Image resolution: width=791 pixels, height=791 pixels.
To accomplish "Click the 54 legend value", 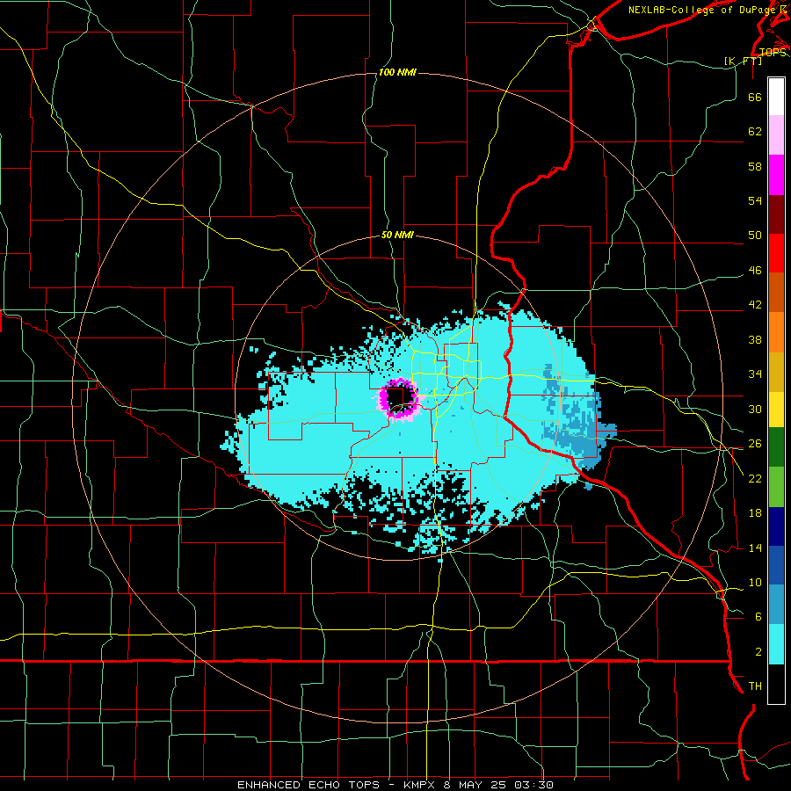I will [x=755, y=200].
